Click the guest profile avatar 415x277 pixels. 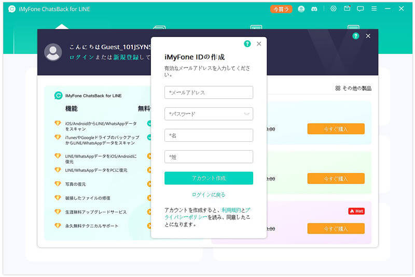point(53,52)
